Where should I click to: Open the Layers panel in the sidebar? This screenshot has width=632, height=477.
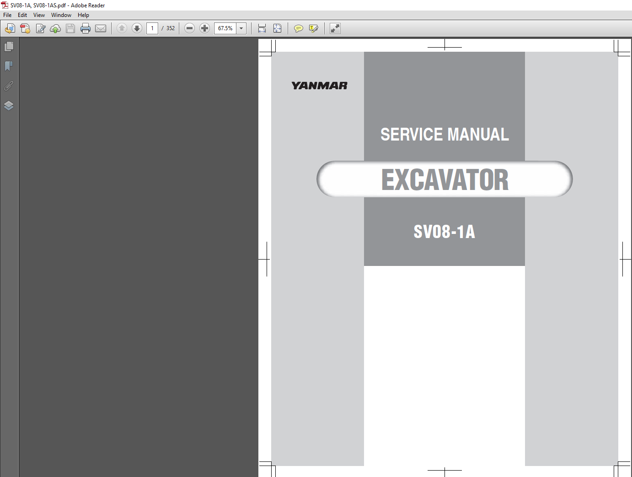9,106
